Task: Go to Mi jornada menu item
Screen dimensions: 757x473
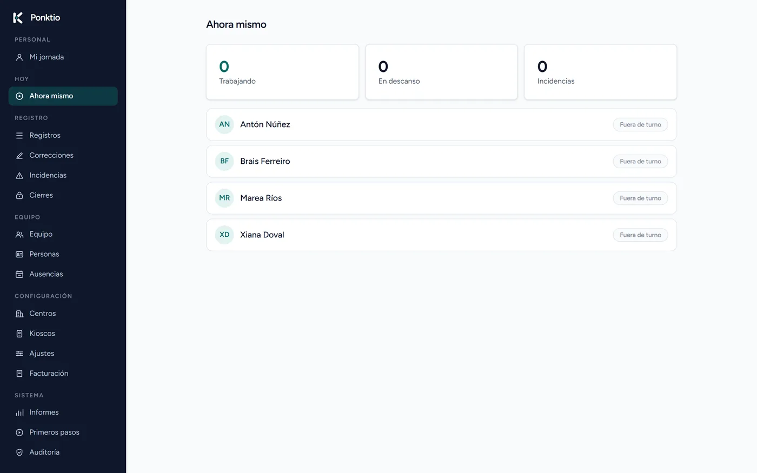Action: pyautogui.click(x=63, y=57)
